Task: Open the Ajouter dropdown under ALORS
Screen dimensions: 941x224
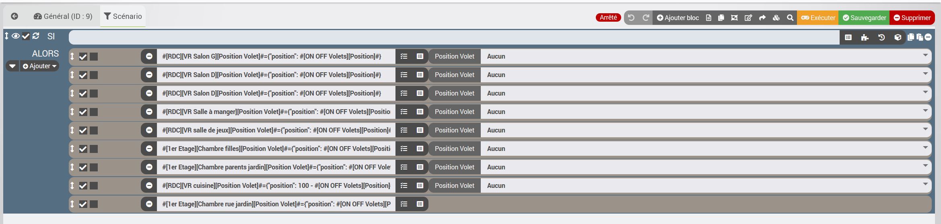Action: point(40,66)
